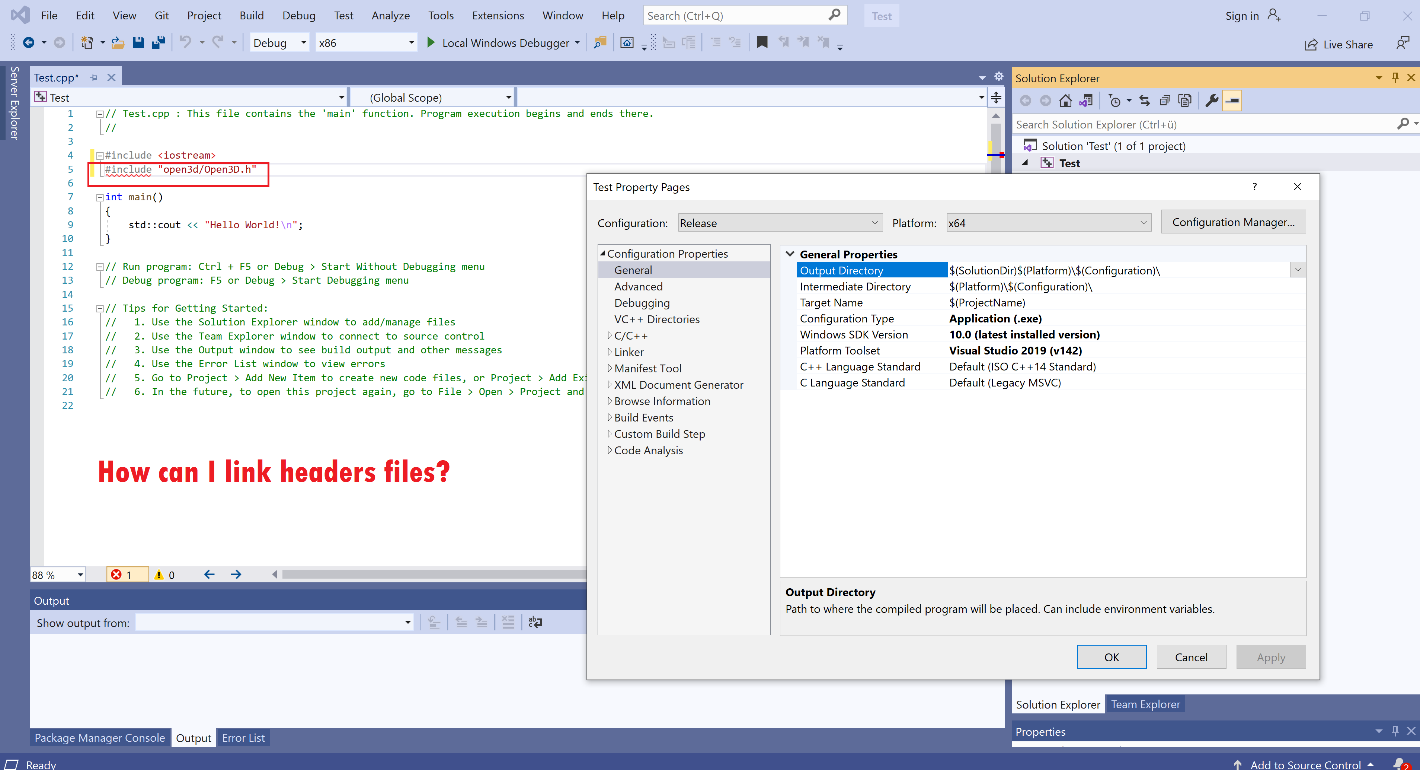This screenshot has height=770, width=1420.
Task: Select the Advanced configuration properties page
Action: (x=638, y=286)
